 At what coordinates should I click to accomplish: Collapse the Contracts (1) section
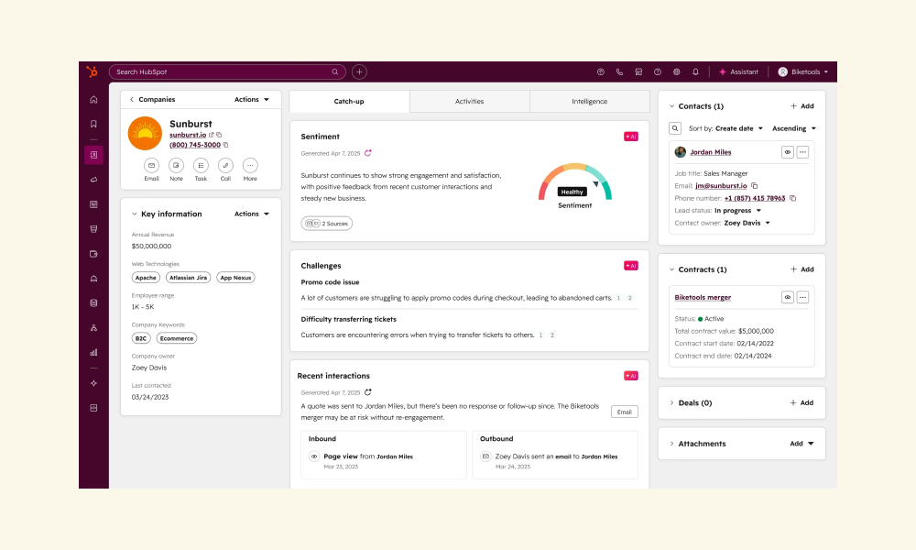tap(671, 269)
